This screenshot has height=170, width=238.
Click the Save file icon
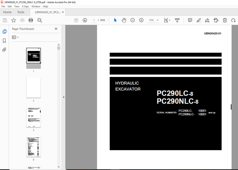(x=5, y=20)
